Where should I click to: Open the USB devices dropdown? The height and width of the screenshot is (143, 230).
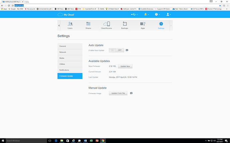pos(134,14)
